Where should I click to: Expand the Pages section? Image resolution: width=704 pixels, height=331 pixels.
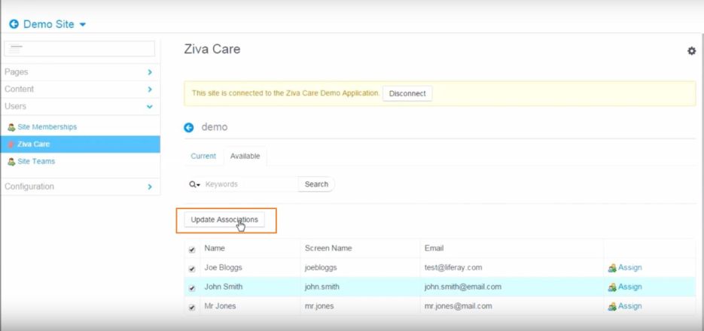click(x=80, y=71)
